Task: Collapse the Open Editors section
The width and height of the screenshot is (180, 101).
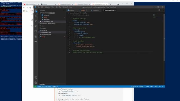Action: coord(39,13)
